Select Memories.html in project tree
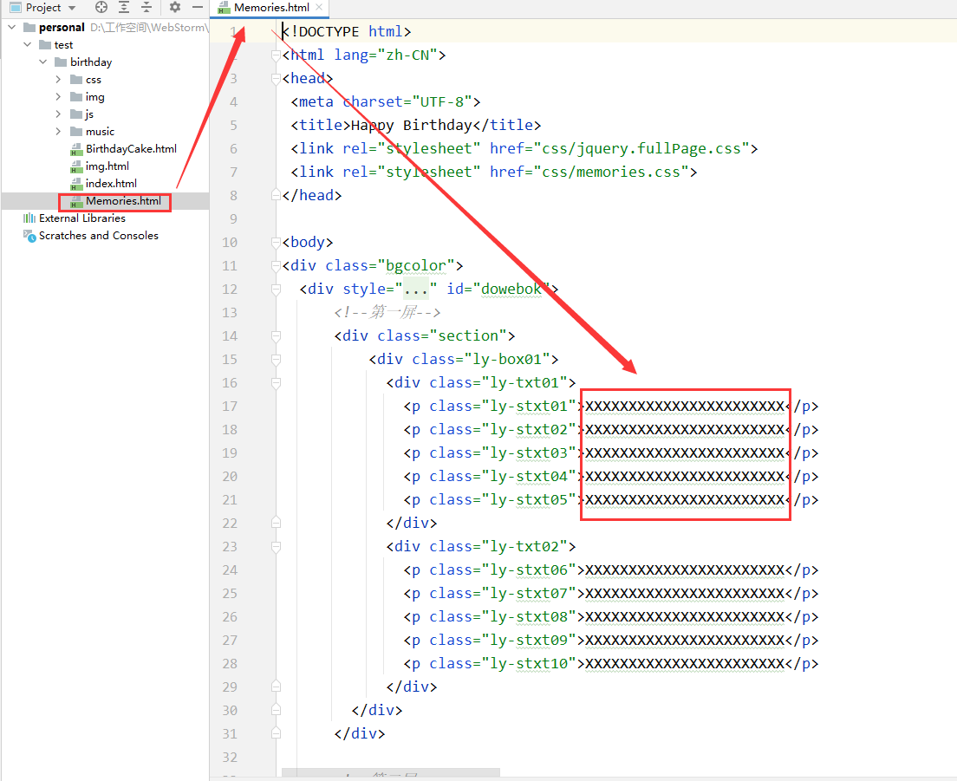This screenshot has height=781, width=957. 123,201
